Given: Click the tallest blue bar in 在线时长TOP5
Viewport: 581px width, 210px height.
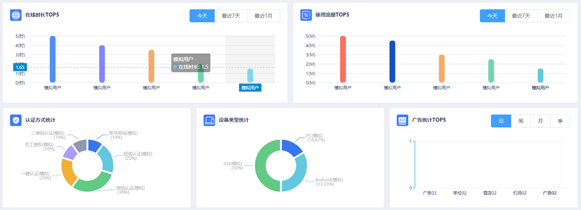Looking at the screenshot, I should coord(53,60).
